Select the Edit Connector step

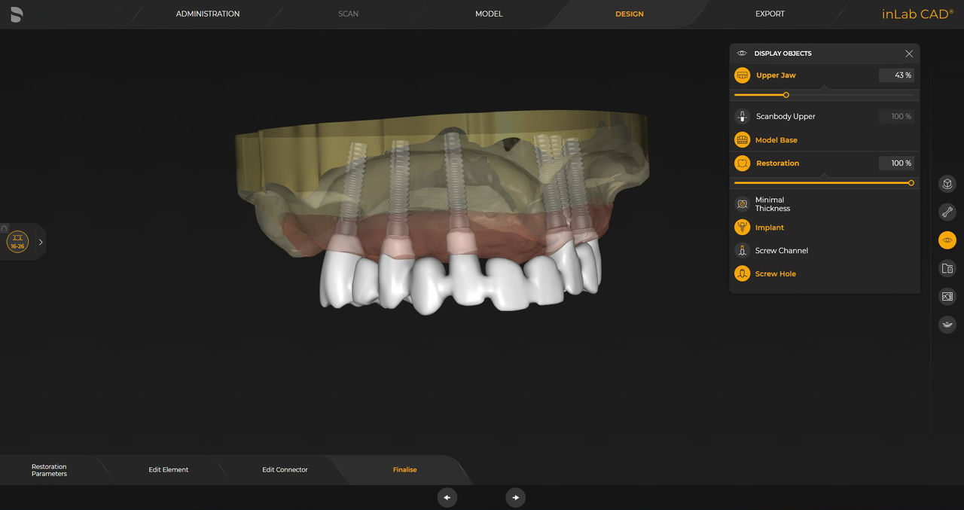[285, 469]
